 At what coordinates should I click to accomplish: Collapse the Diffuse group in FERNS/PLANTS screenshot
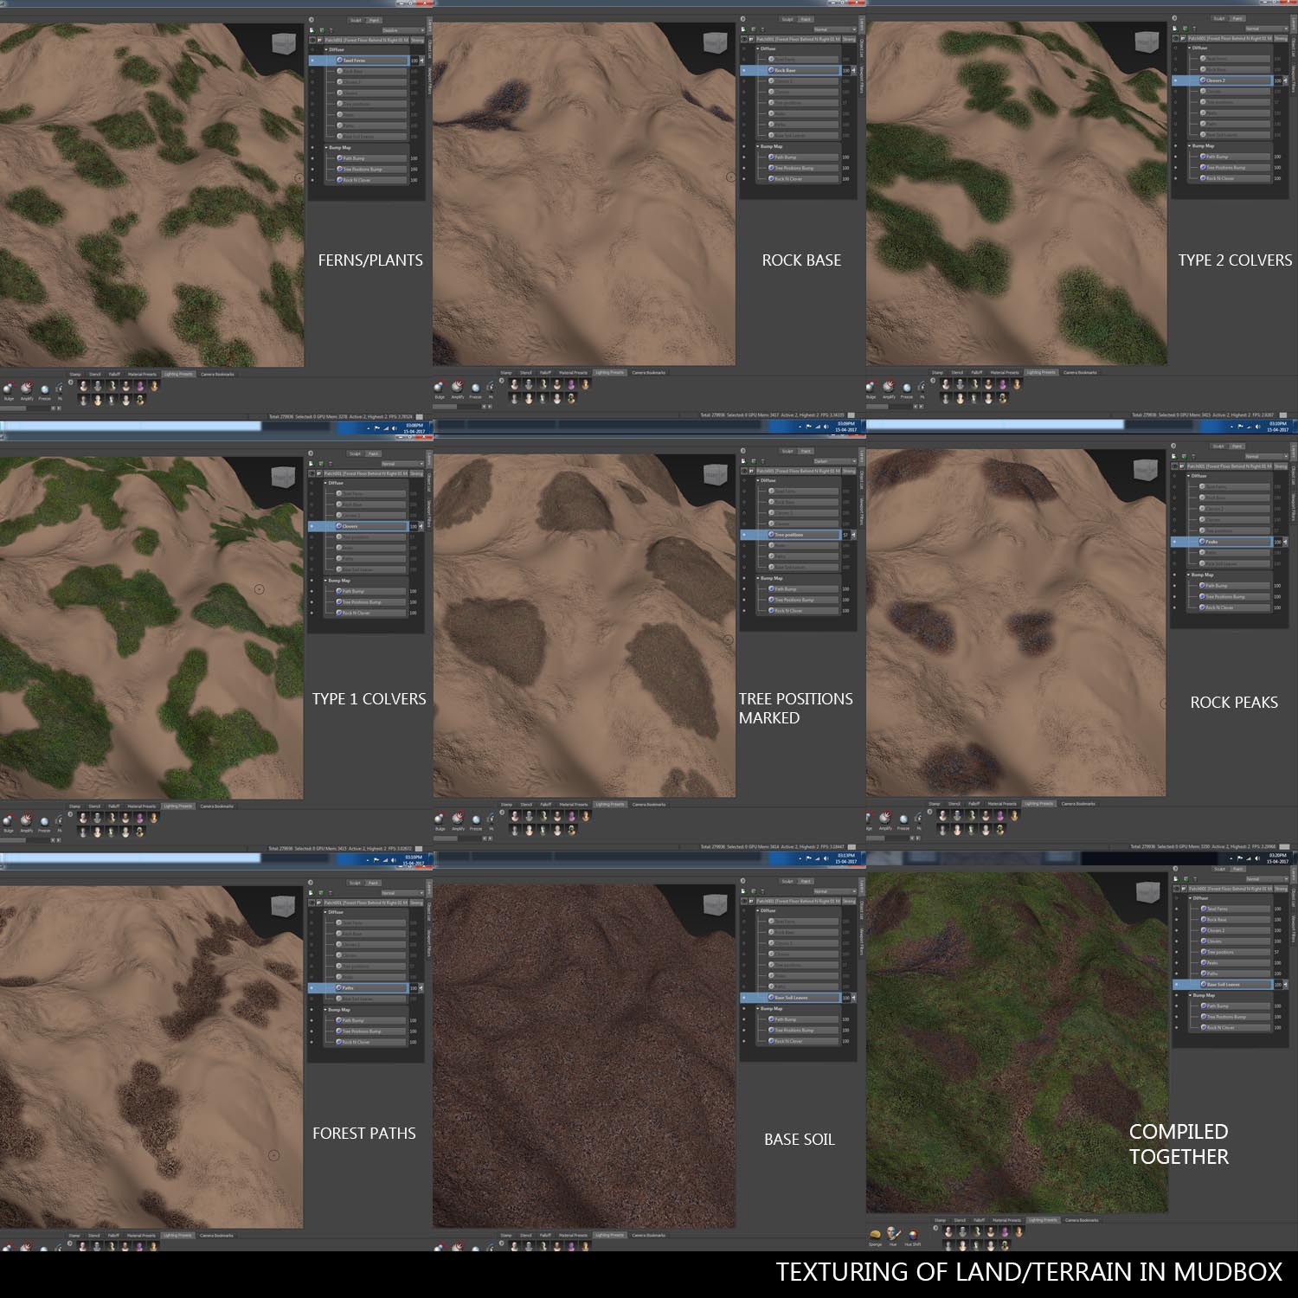click(x=326, y=50)
